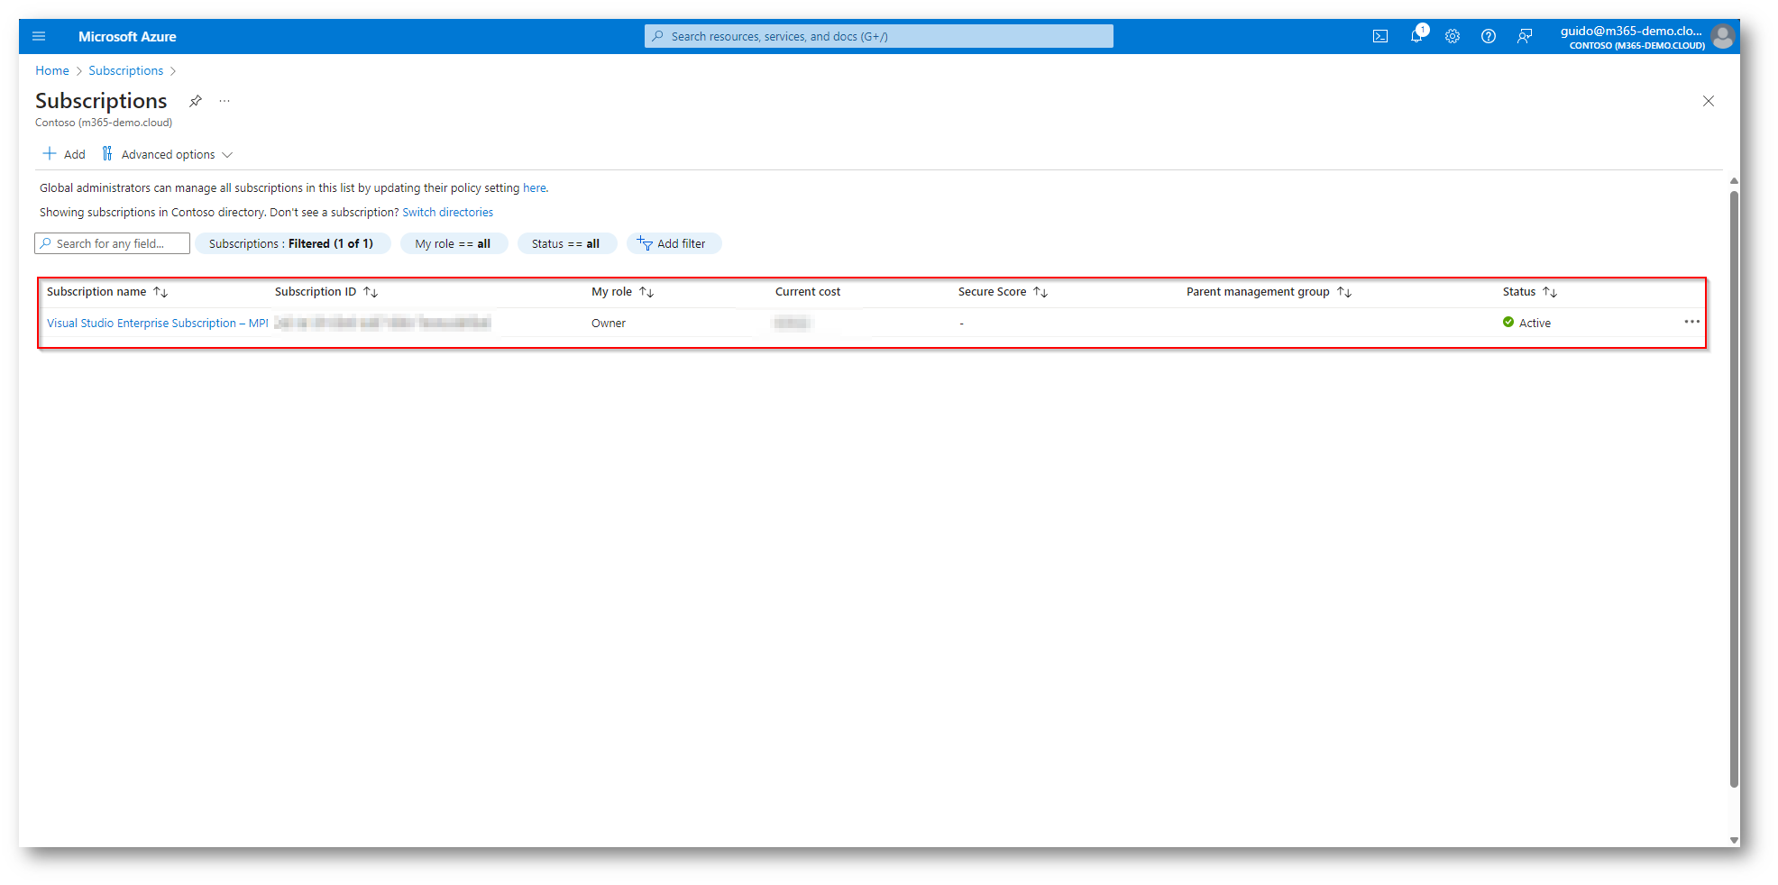Click the Add filter button
1778x885 pixels.
(x=673, y=243)
